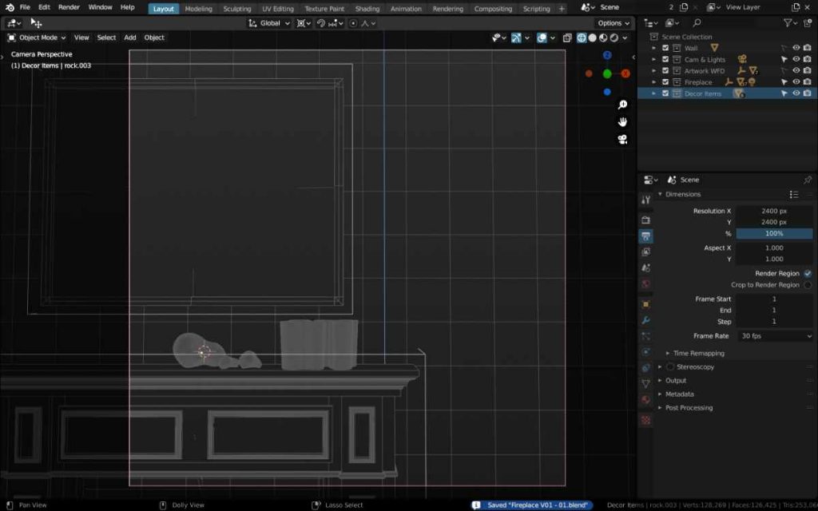Switch to wireframe viewport shading
This screenshot has width=818, height=511.
point(582,38)
